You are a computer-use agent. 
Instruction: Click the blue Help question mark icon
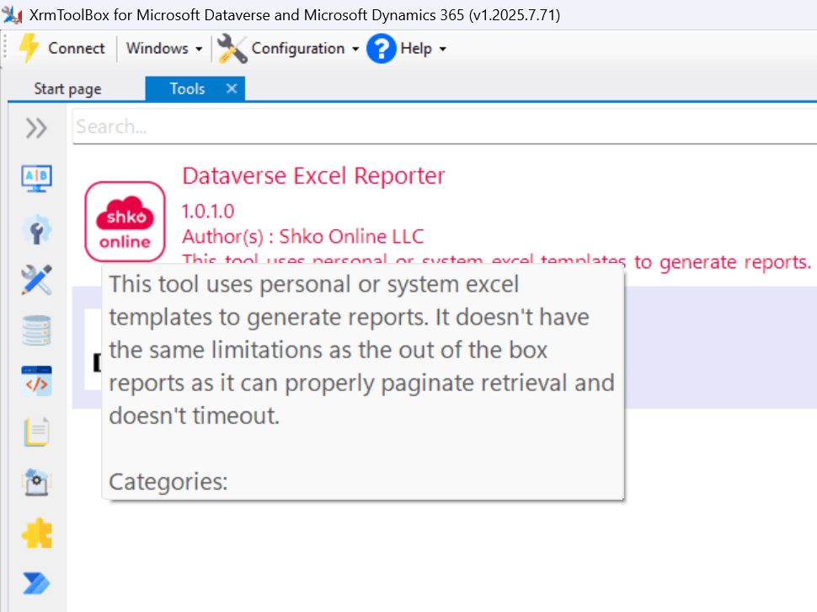tap(382, 49)
